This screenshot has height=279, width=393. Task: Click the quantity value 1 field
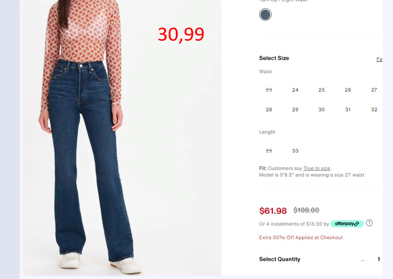coord(379,259)
